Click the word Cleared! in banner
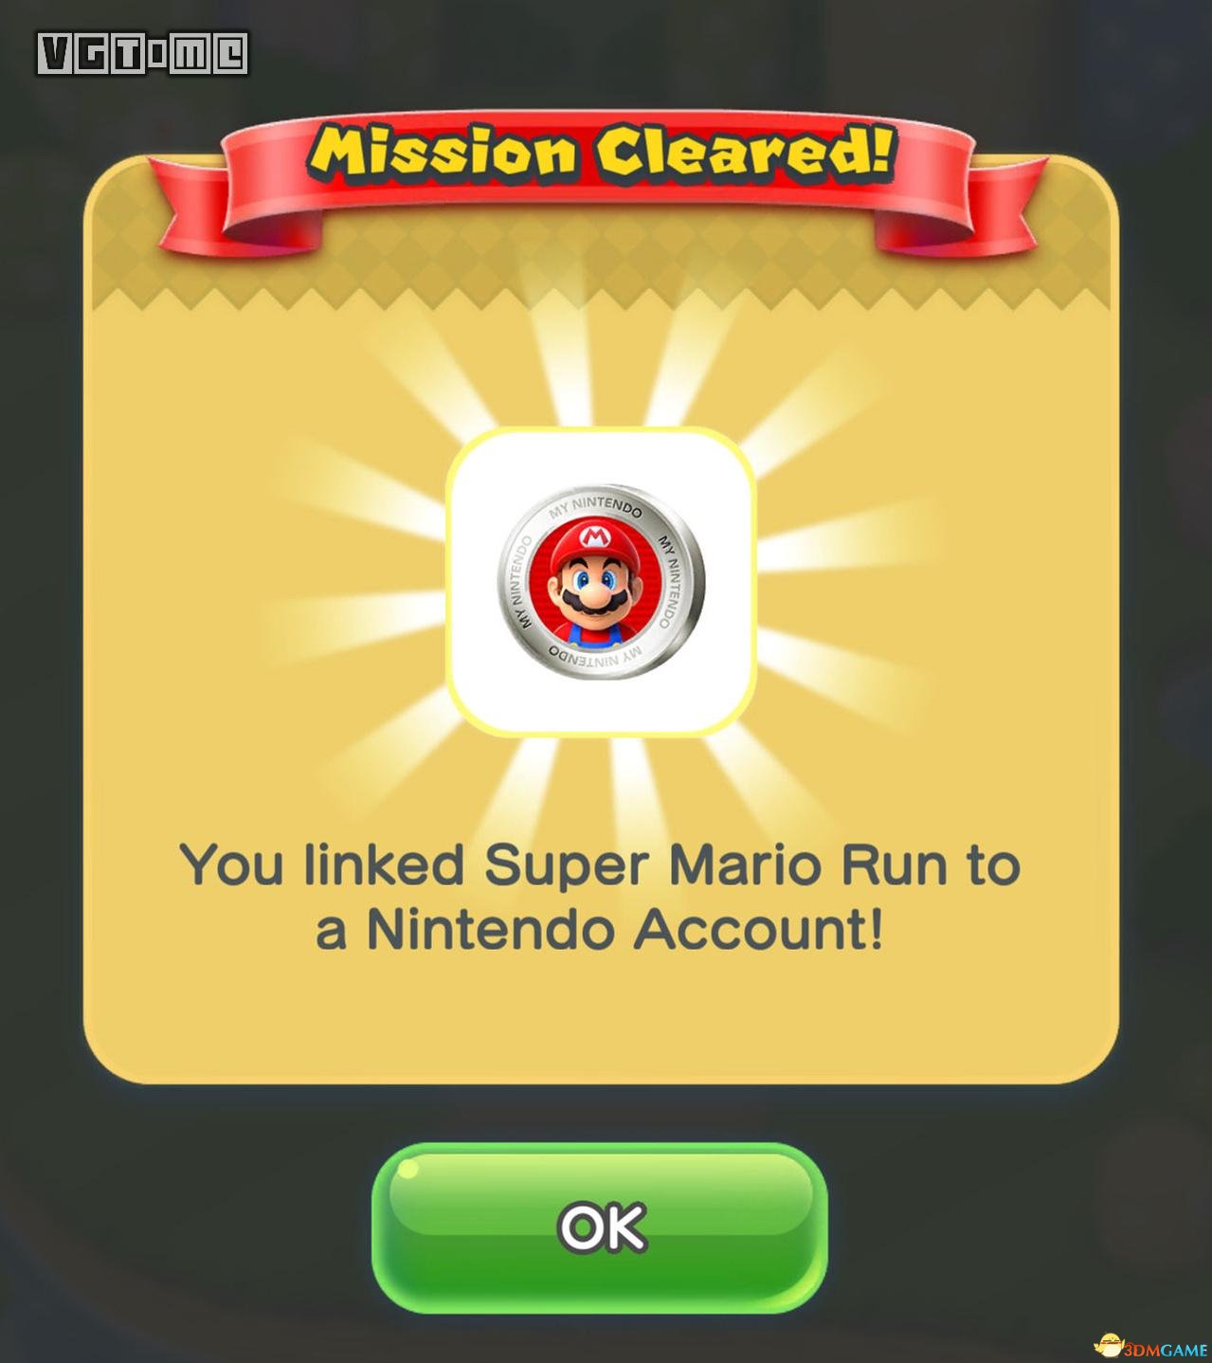The image size is (1212, 1363). 745,152
